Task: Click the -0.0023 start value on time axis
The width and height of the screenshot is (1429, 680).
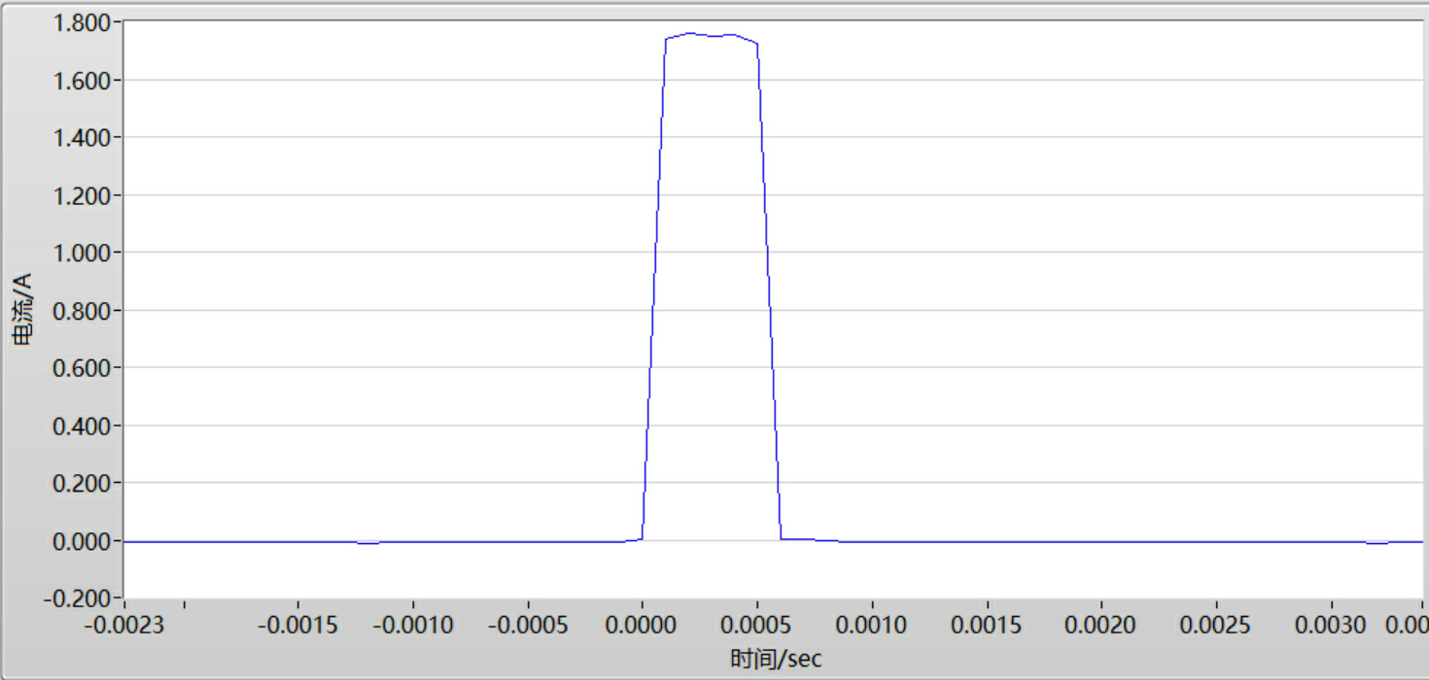Action: tap(123, 625)
